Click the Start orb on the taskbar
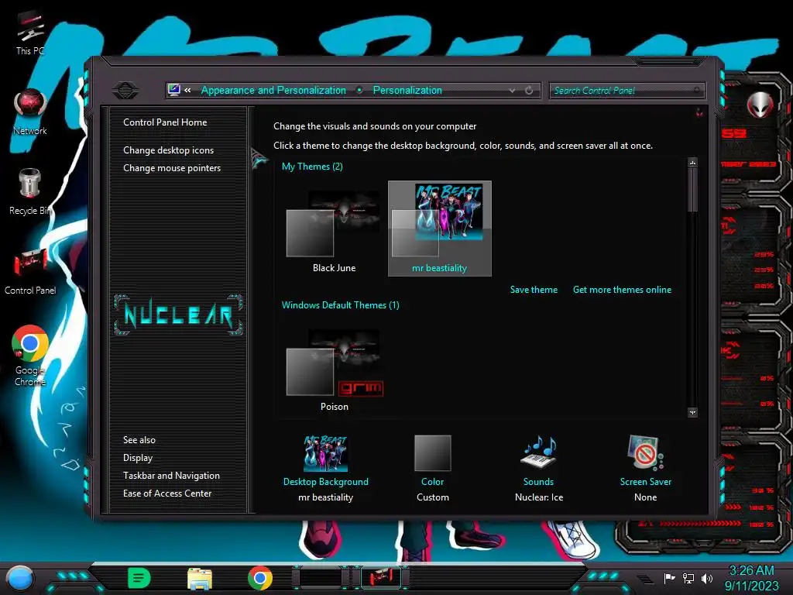793x595 pixels. (x=19, y=578)
